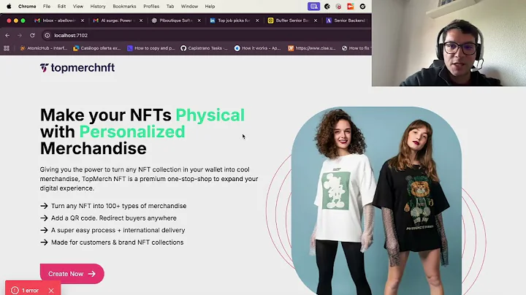Open the Window menu

[189, 7]
